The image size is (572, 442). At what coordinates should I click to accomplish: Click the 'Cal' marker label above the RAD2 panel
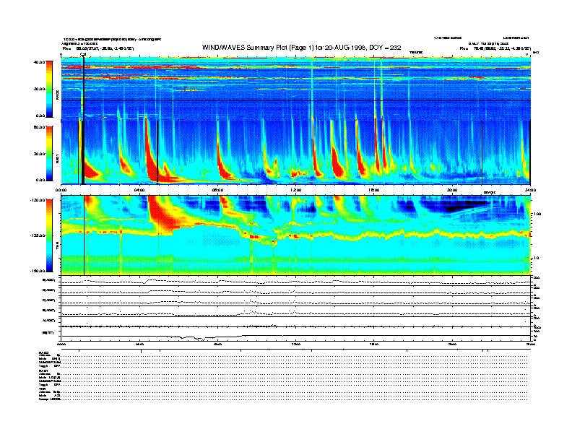click(x=83, y=54)
